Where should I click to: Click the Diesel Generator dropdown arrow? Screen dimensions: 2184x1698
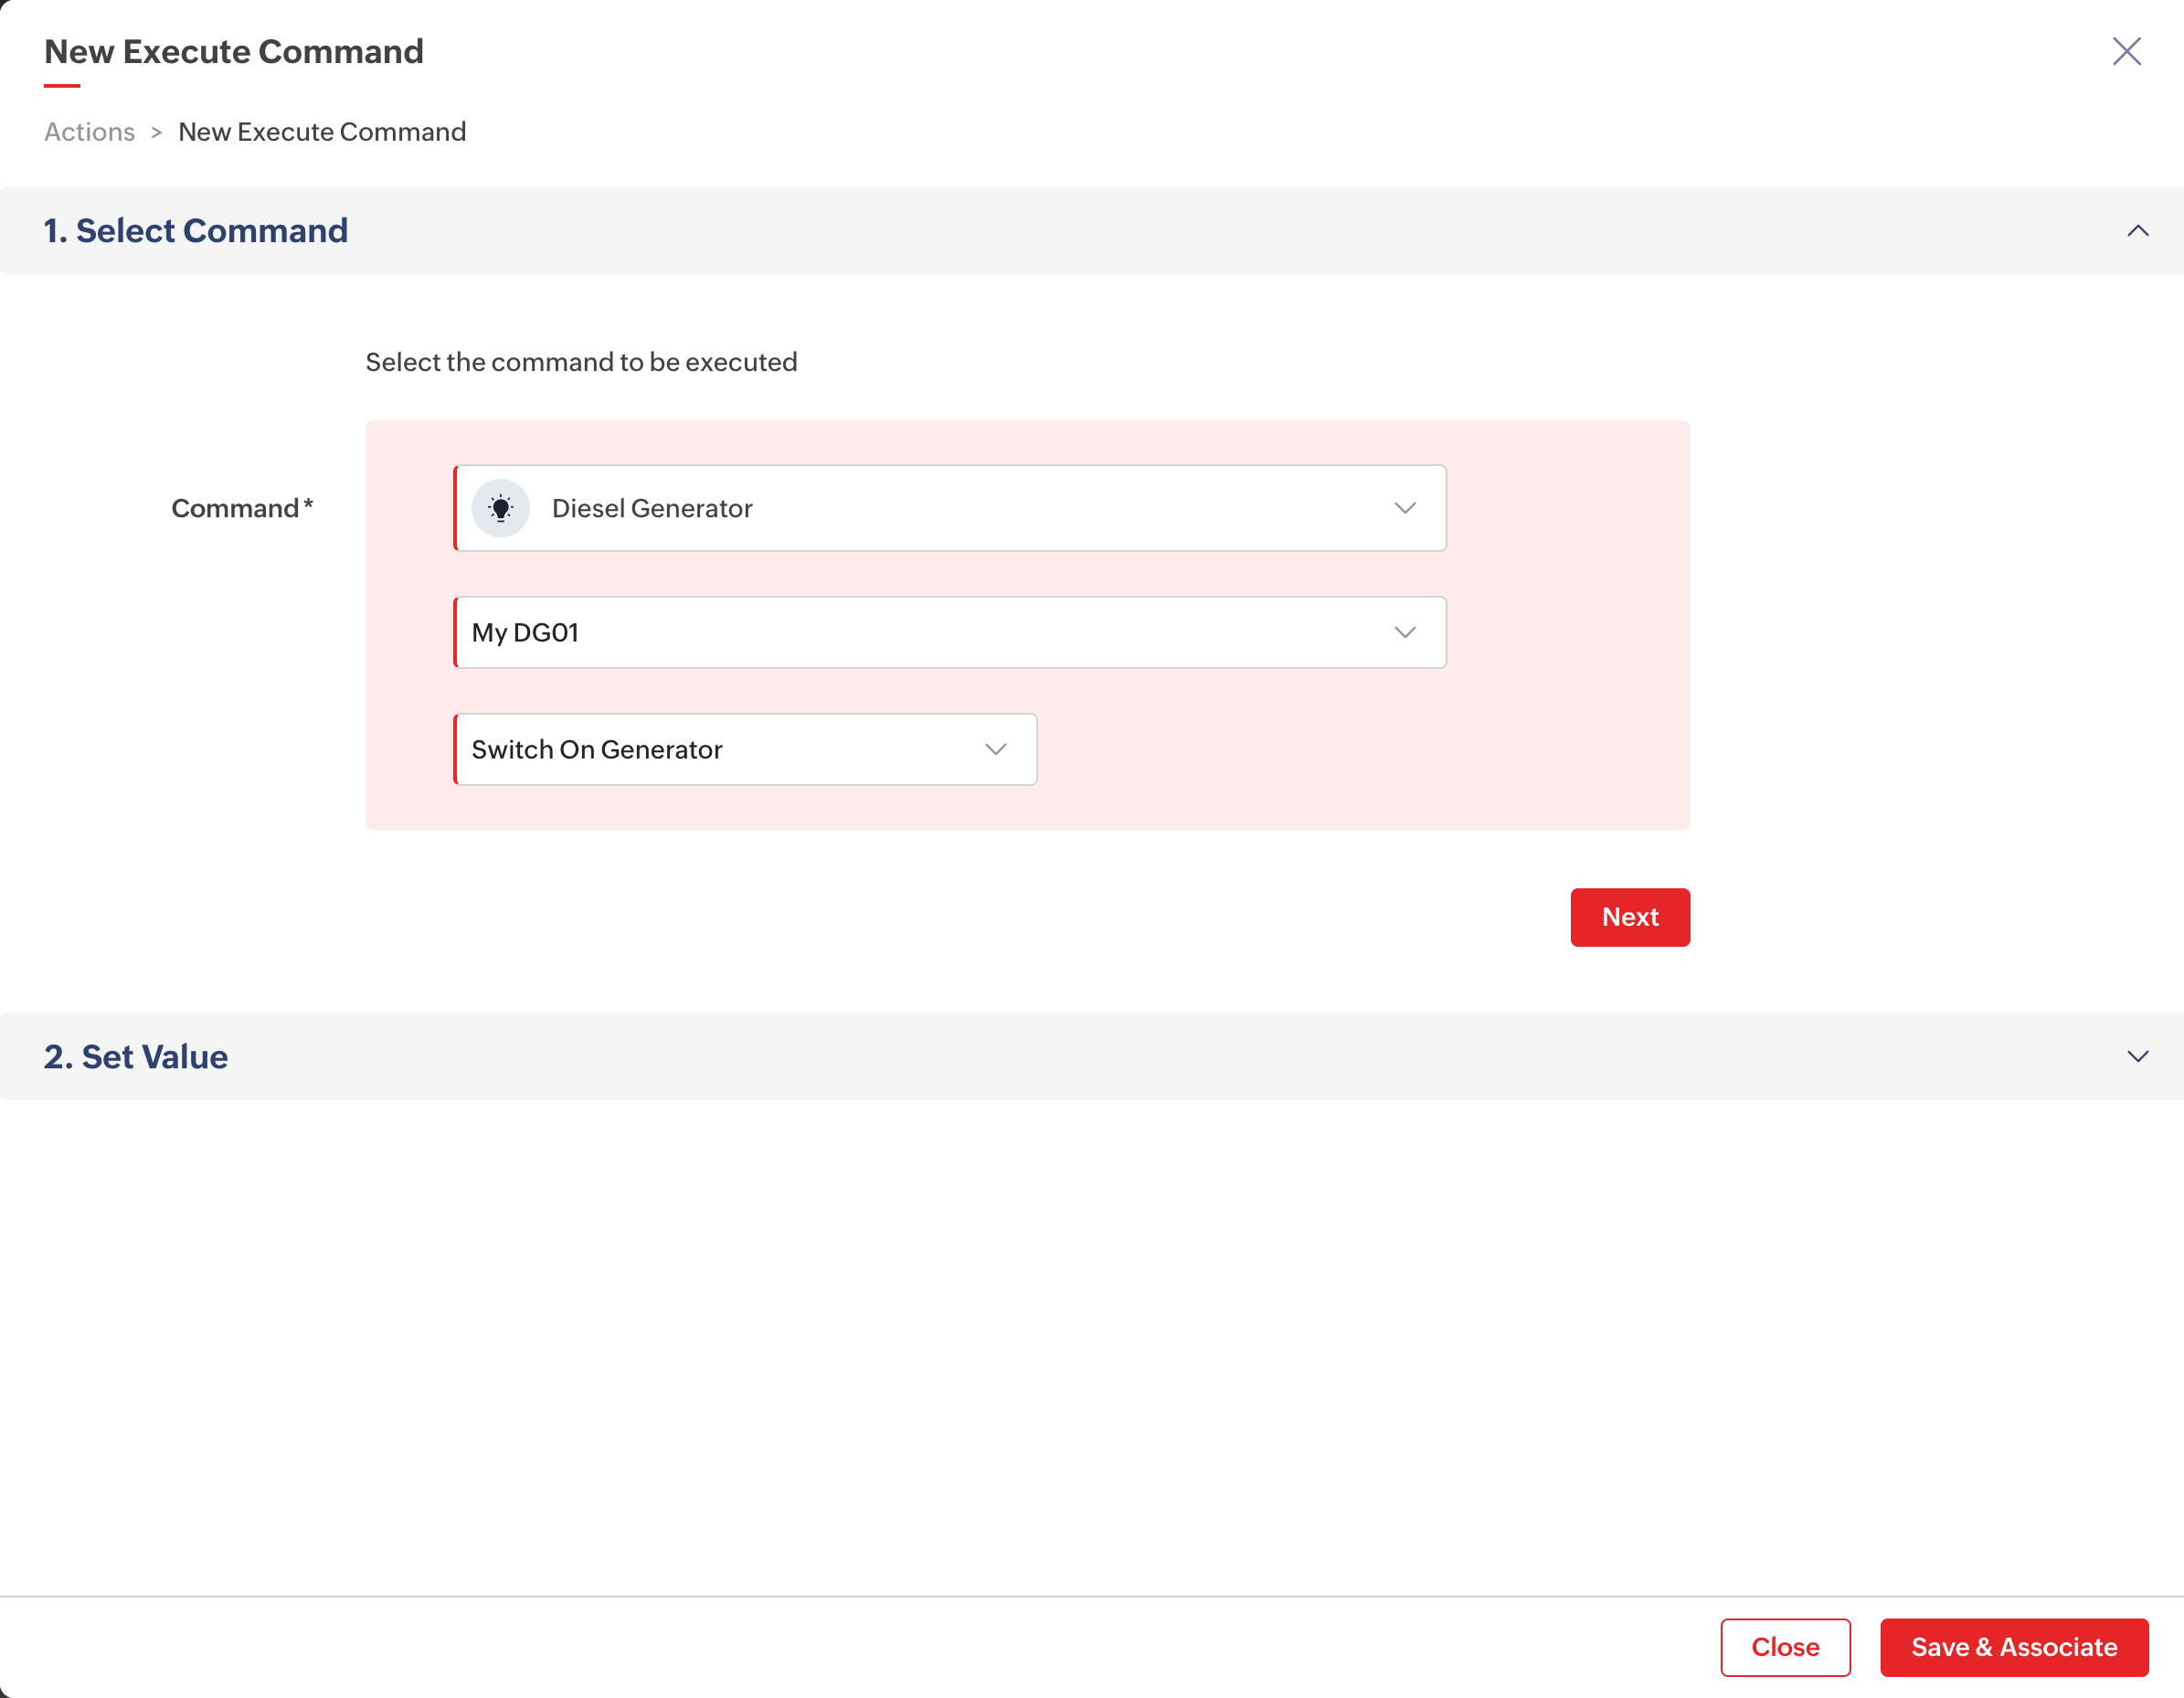[1405, 508]
